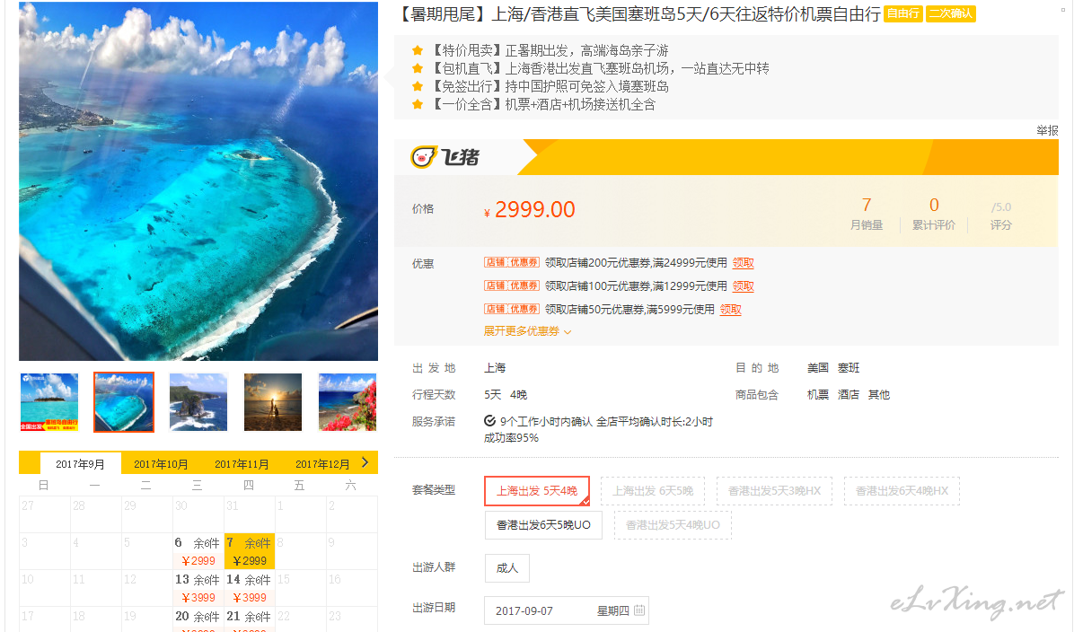Click the next-months arrow in calendar header

tap(365, 463)
